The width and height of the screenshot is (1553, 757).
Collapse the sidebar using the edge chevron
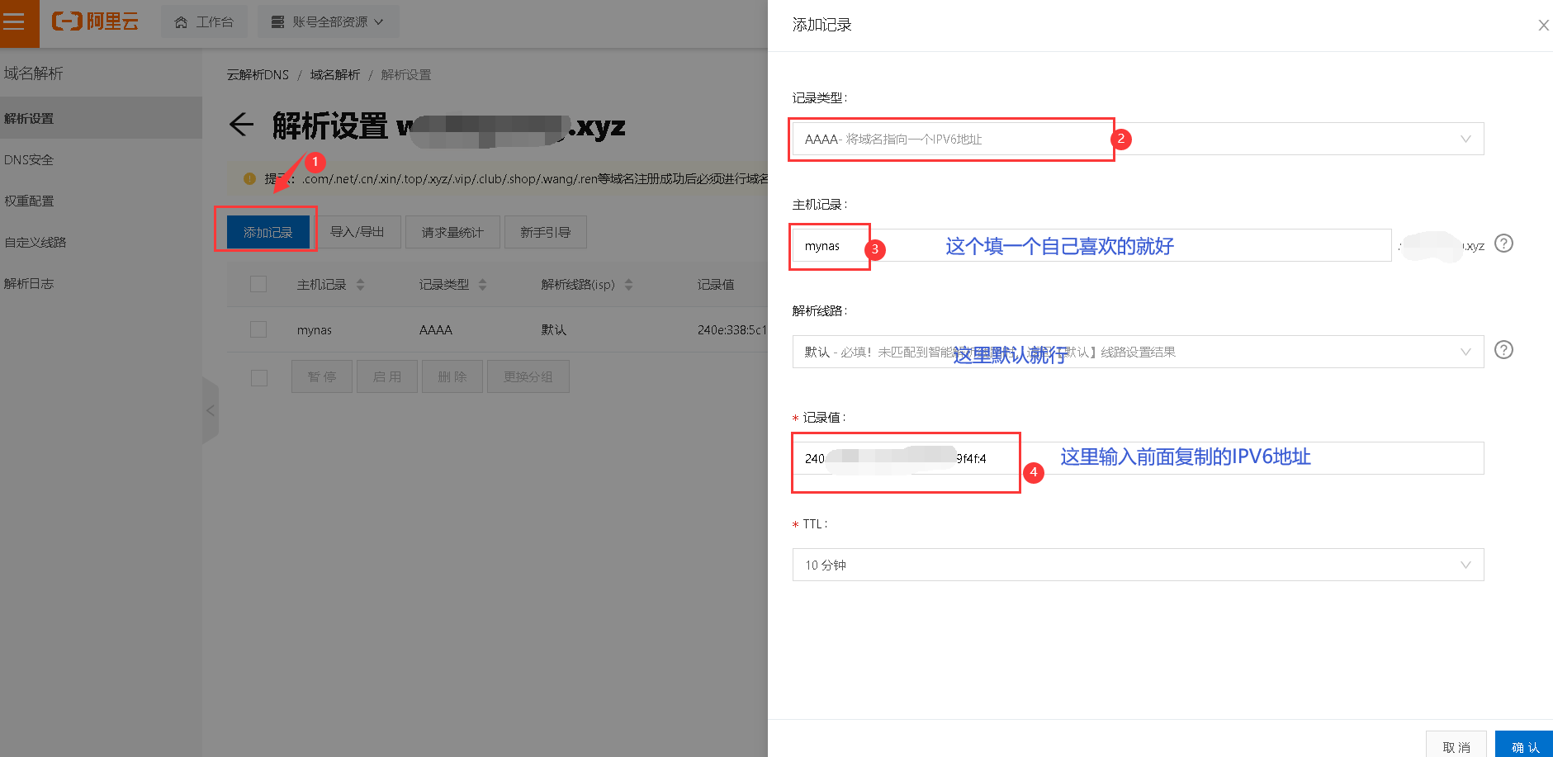pos(211,410)
